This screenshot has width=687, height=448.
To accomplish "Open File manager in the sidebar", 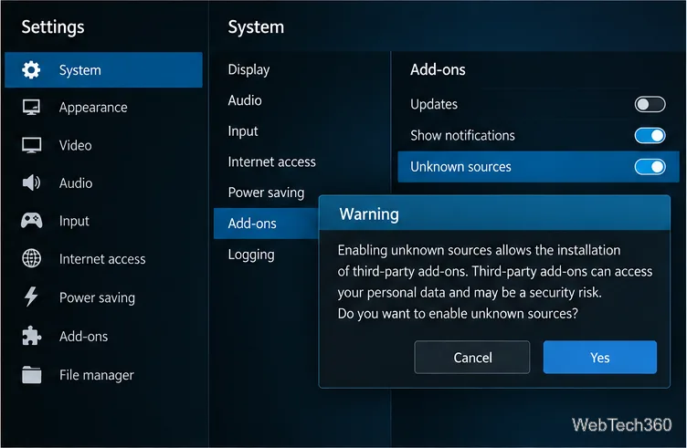I will [103, 375].
